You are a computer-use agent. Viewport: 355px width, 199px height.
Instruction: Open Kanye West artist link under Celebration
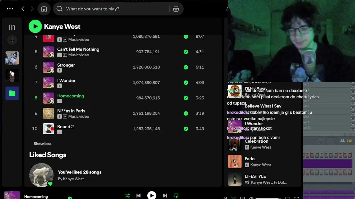pyautogui.click(x=261, y=147)
